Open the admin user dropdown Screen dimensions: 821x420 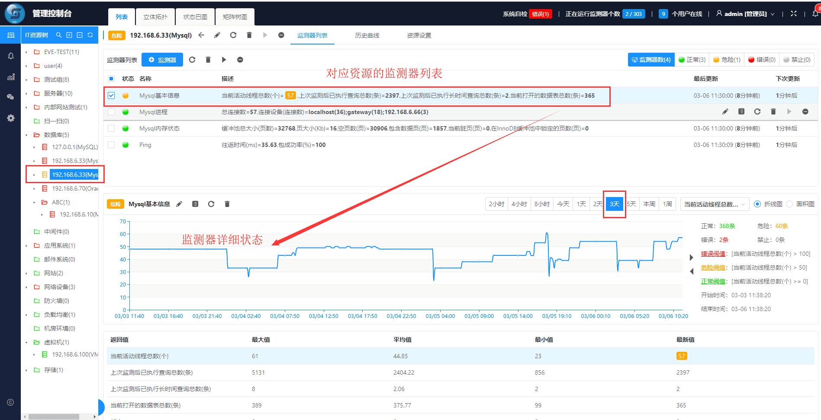[x=745, y=14]
